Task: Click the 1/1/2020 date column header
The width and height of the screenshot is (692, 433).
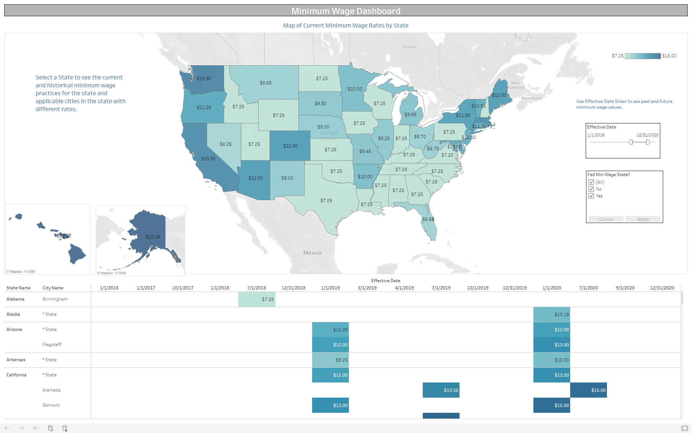Action: 552,288
